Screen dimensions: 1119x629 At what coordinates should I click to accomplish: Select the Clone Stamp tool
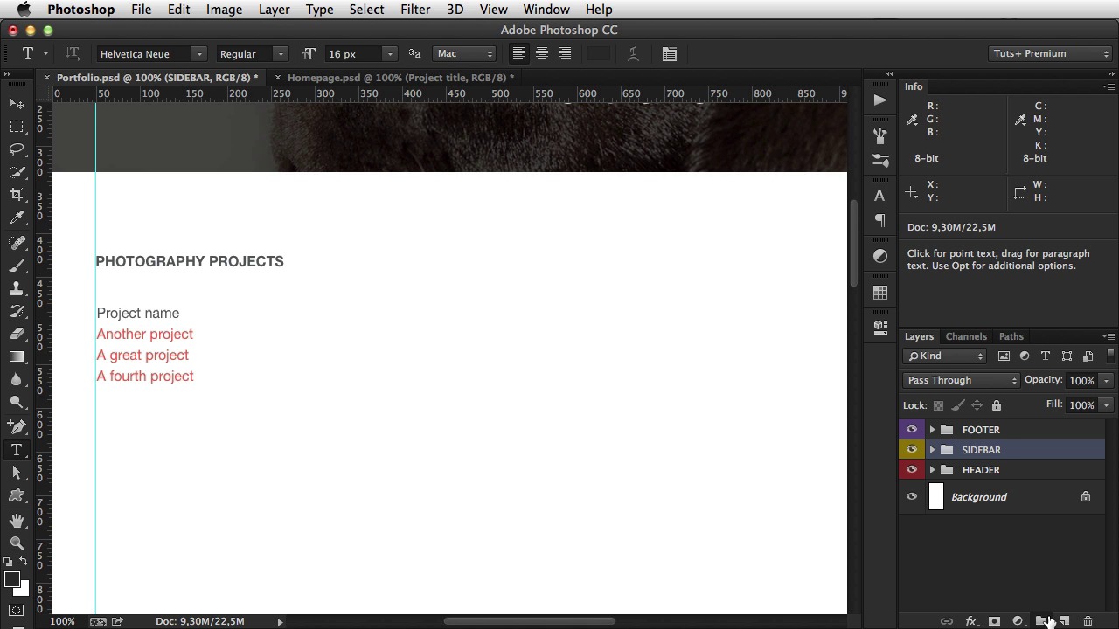click(17, 288)
